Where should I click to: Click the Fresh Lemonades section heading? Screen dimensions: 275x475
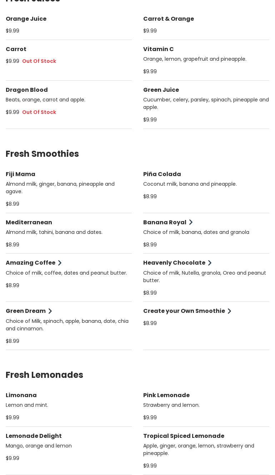[44, 375]
